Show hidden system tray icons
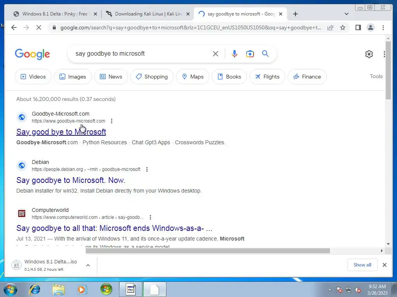The width and height of the screenshot is (397, 297). pos(330,290)
